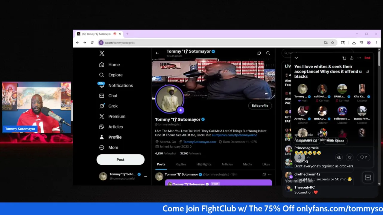Click the x.com/tommysotogeist address bar
The height and width of the screenshot is (215, 383).
[x=209, y=43]
